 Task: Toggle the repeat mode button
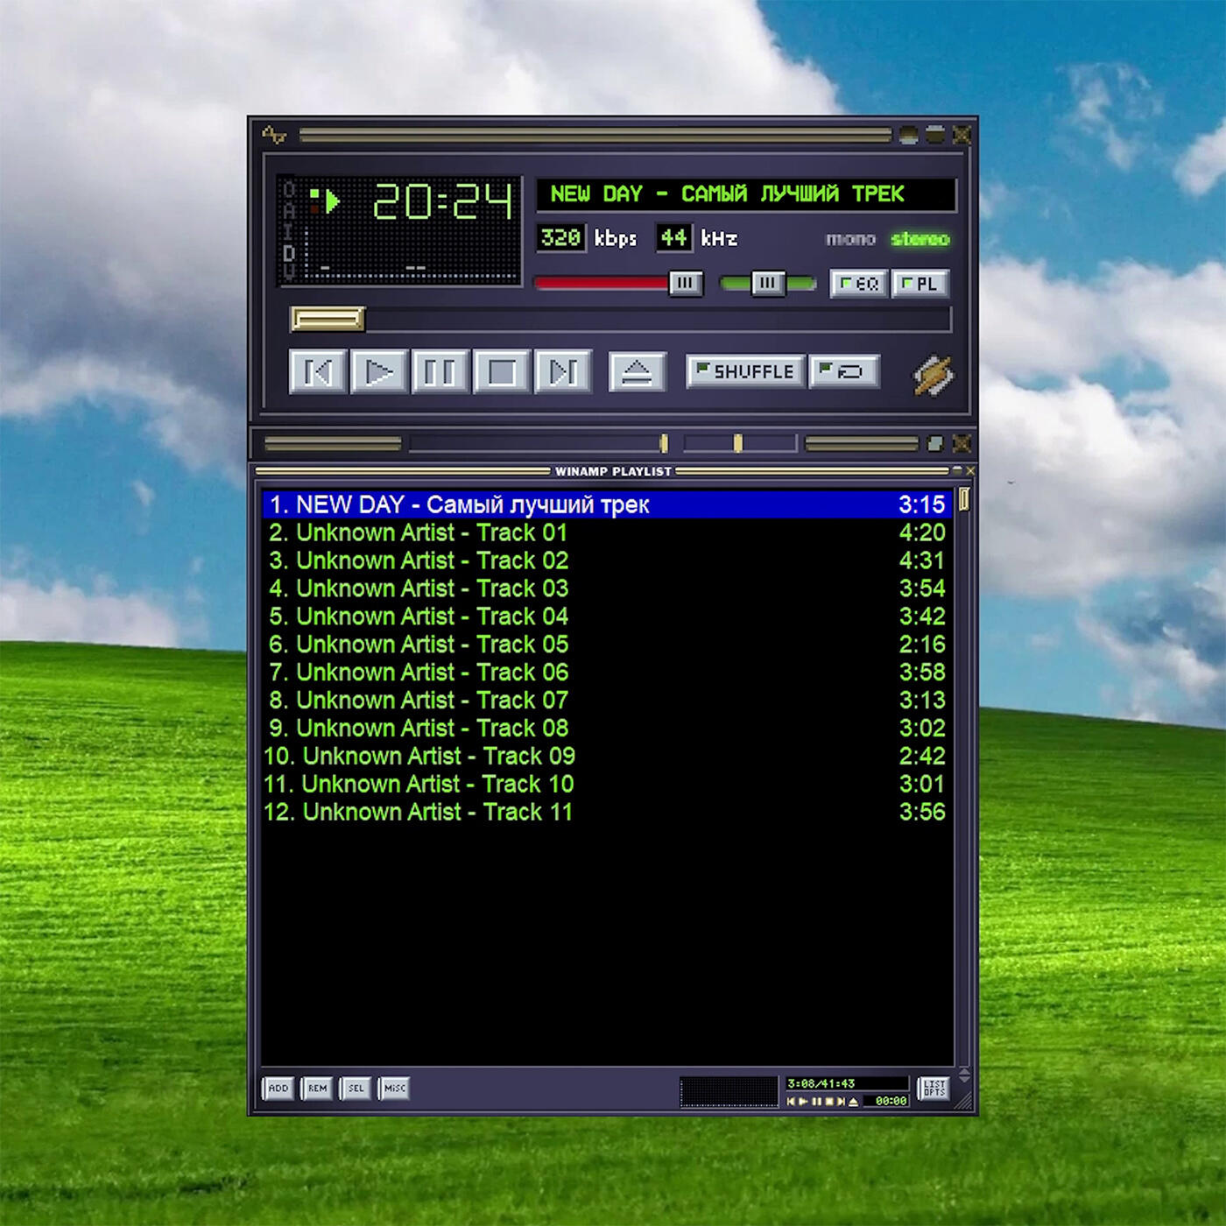(x=844, y=371)
